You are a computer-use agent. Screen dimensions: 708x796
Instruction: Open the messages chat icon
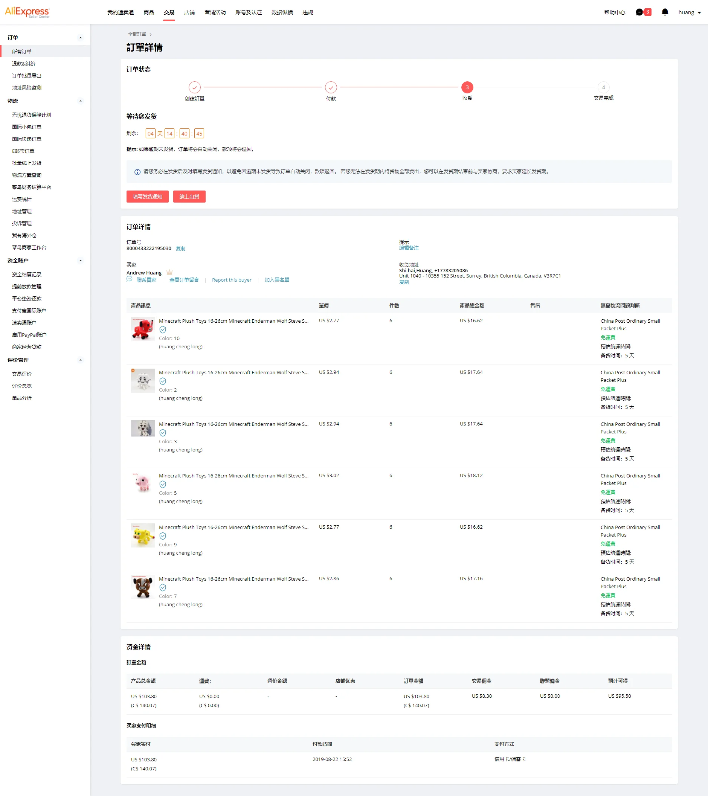(639, 12)
